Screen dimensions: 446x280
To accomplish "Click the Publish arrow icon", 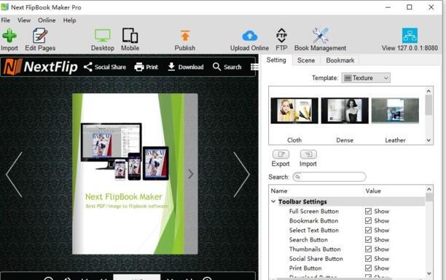I will tap(185, 36).
